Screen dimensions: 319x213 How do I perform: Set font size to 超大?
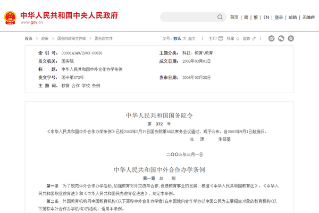(x=192, y=38)
